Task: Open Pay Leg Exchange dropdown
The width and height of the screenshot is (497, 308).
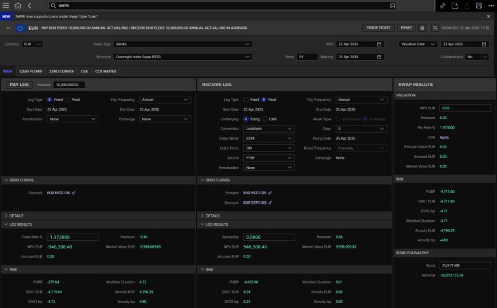Action: point(165,119)
